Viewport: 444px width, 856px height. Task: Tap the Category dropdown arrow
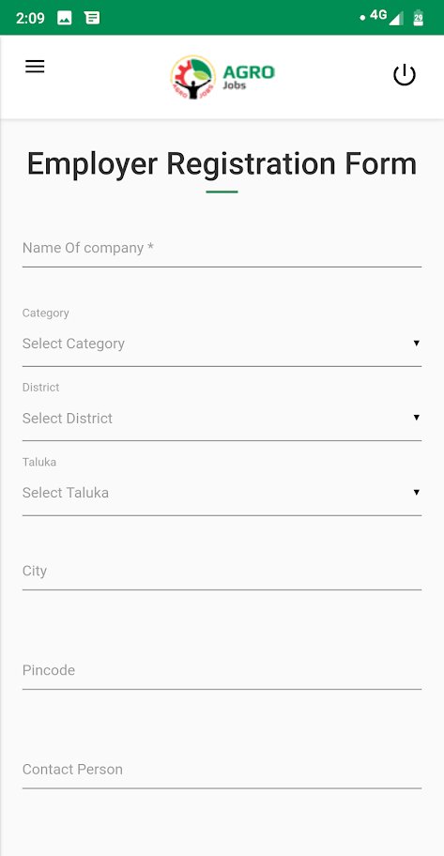(x=416, y=344)
